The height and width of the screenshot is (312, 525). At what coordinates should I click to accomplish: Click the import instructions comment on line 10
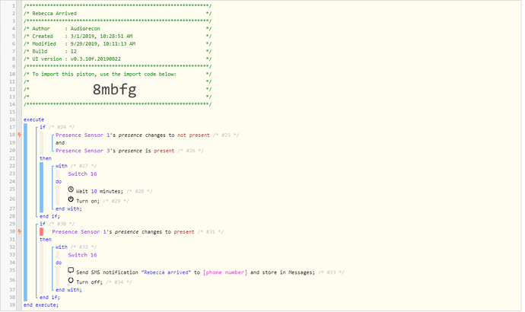click(x=117, y=75)
